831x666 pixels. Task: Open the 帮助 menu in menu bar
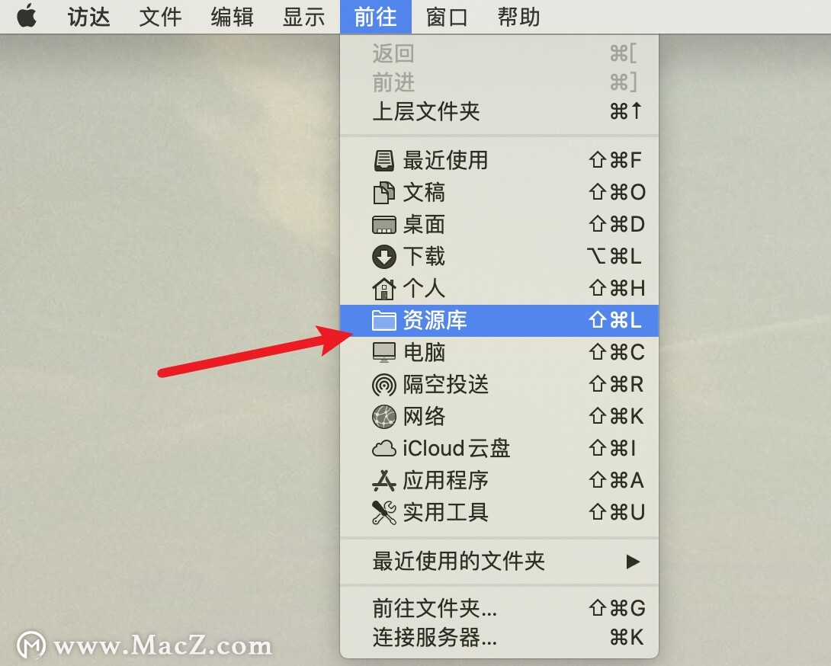[518, 17]
